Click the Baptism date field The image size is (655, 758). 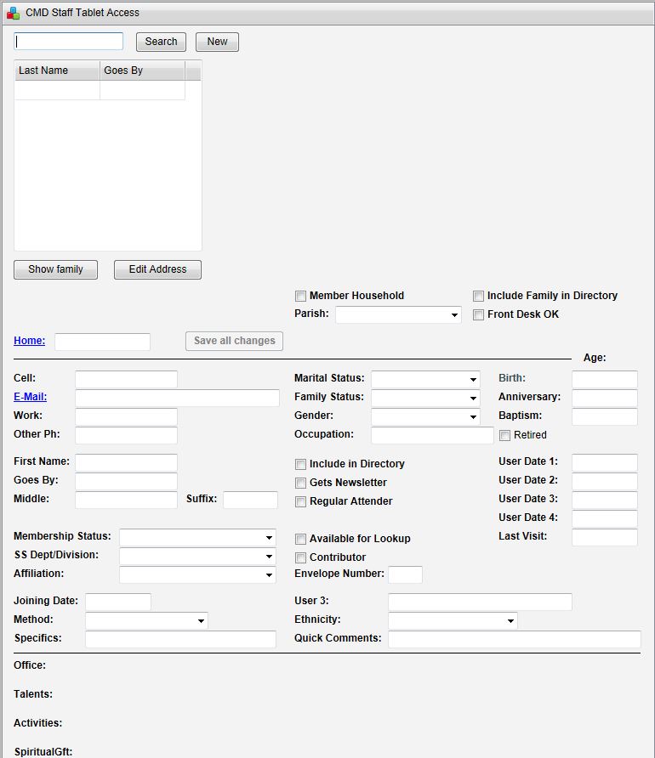click(x=605, y=416)
